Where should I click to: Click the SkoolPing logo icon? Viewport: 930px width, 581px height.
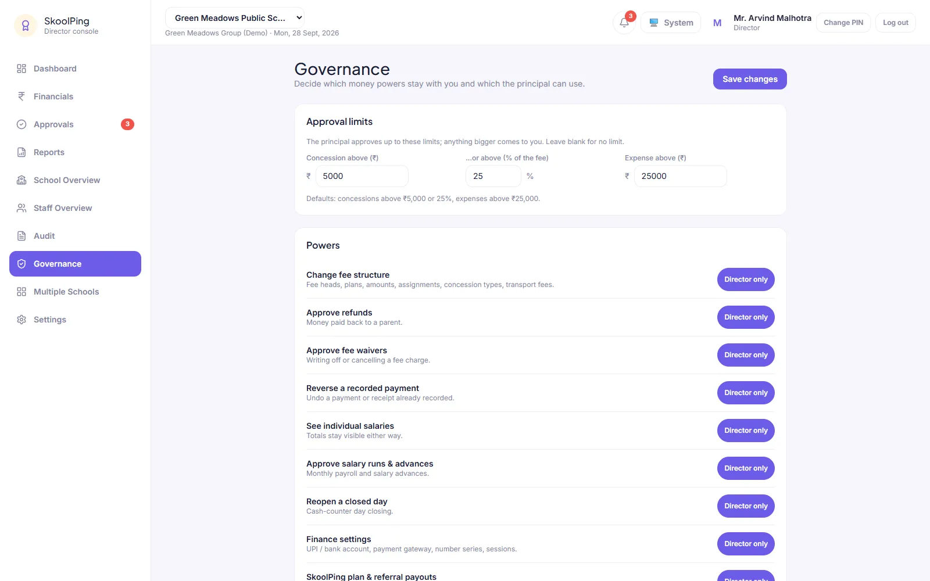coord(26,26)
